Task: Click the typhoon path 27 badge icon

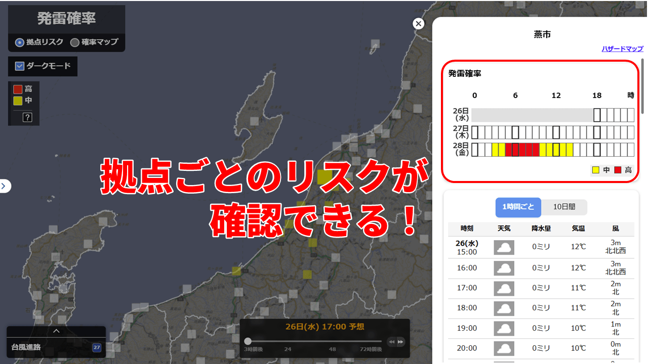Action: click(x=97, y=347)
